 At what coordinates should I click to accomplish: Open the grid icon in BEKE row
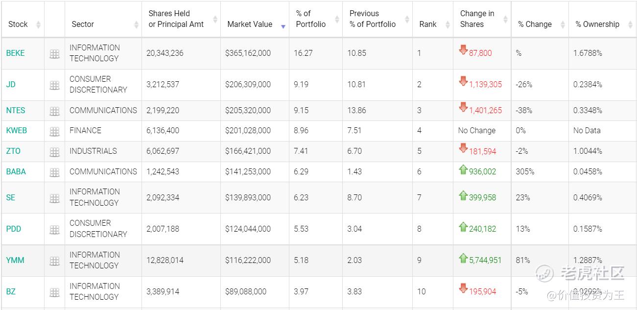[54, 54]
